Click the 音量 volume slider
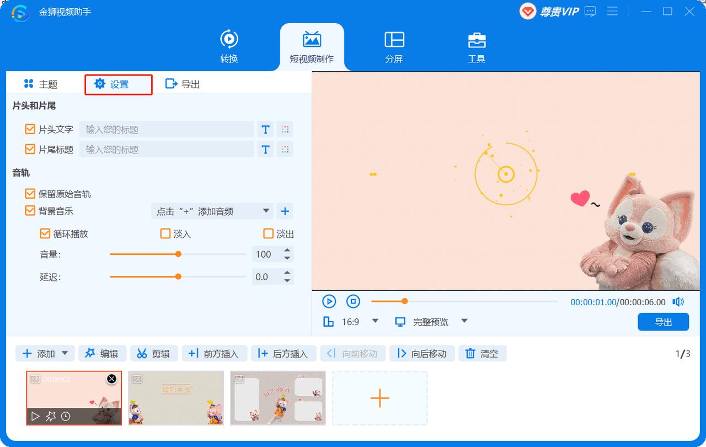 [x=178, y=254]
